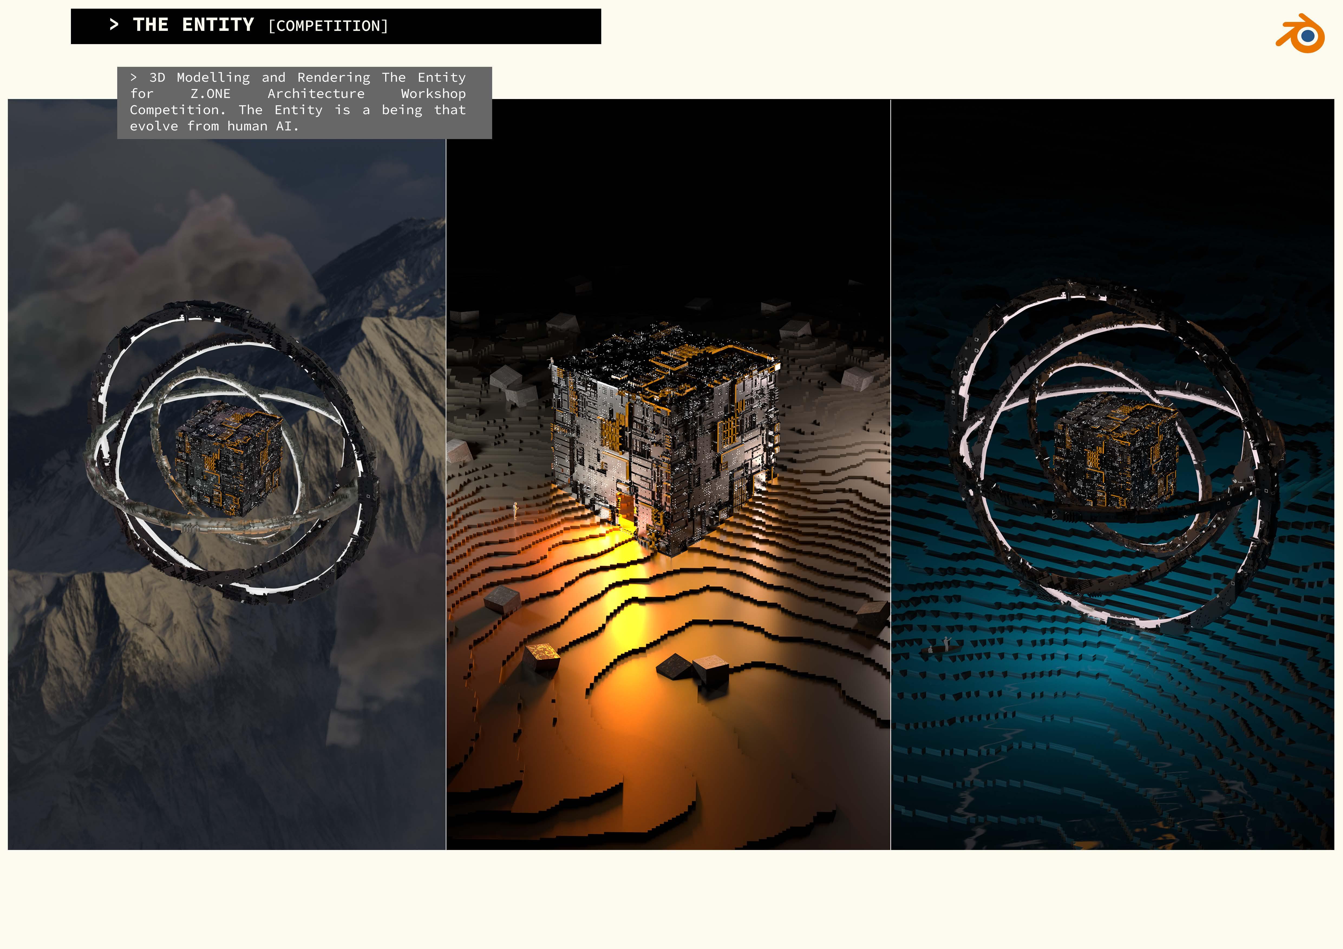Click the pair of small dark cubes in foreground
The image size is (1343, 949).
pos(693,668)
